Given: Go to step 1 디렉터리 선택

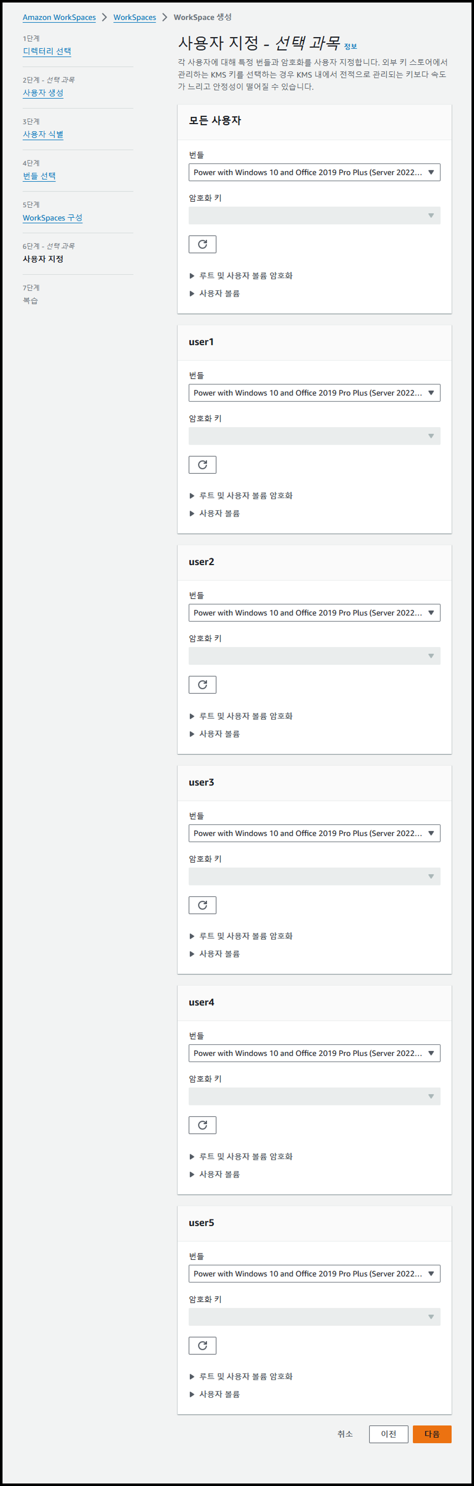Looking at the screenshot, I should click(x=47, y=51).
